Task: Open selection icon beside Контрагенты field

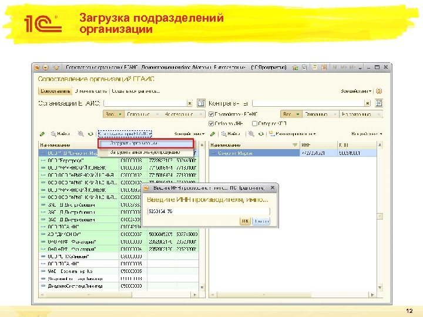Action: (x=379, y=103)
